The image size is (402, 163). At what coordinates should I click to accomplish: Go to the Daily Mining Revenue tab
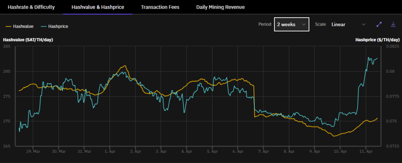click(220, 7)
